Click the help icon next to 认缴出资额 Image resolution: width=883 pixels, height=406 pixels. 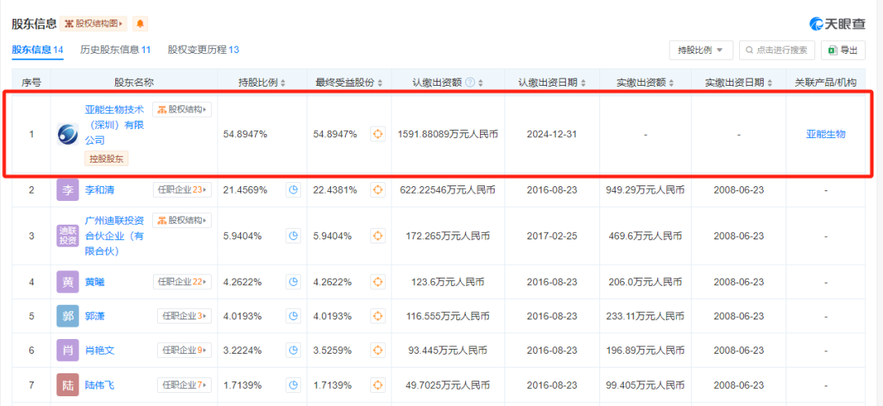coord(469,83)
